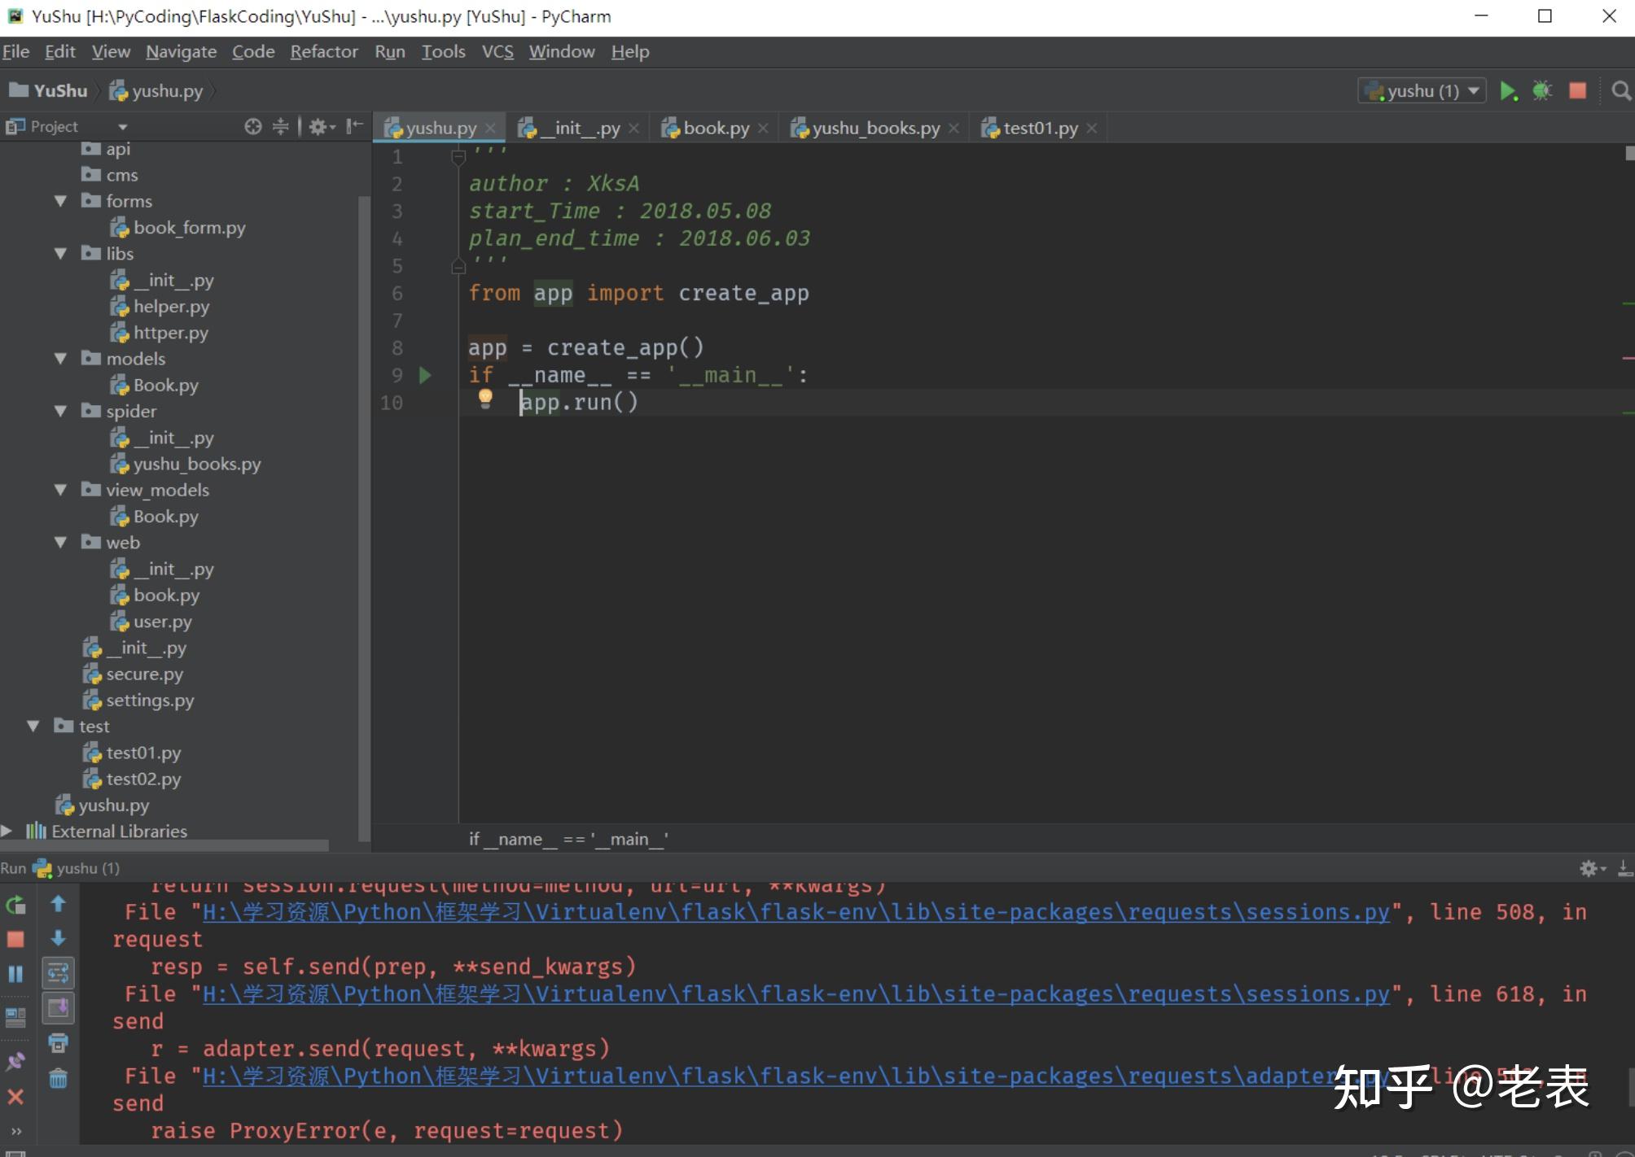Rerun the program from the Run panel
The image size is (1635, 1157).
(15, 904)
